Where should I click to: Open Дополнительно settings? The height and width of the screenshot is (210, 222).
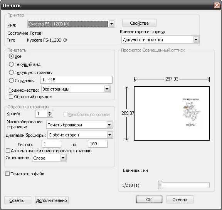point(52,200)
